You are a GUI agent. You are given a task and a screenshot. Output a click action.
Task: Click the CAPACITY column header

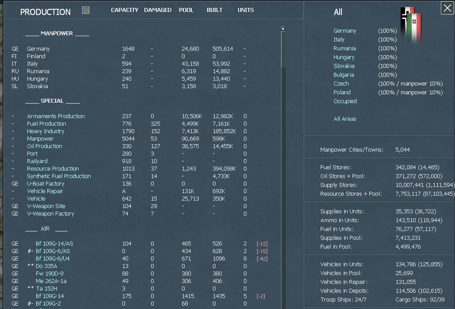coord(125,10)
